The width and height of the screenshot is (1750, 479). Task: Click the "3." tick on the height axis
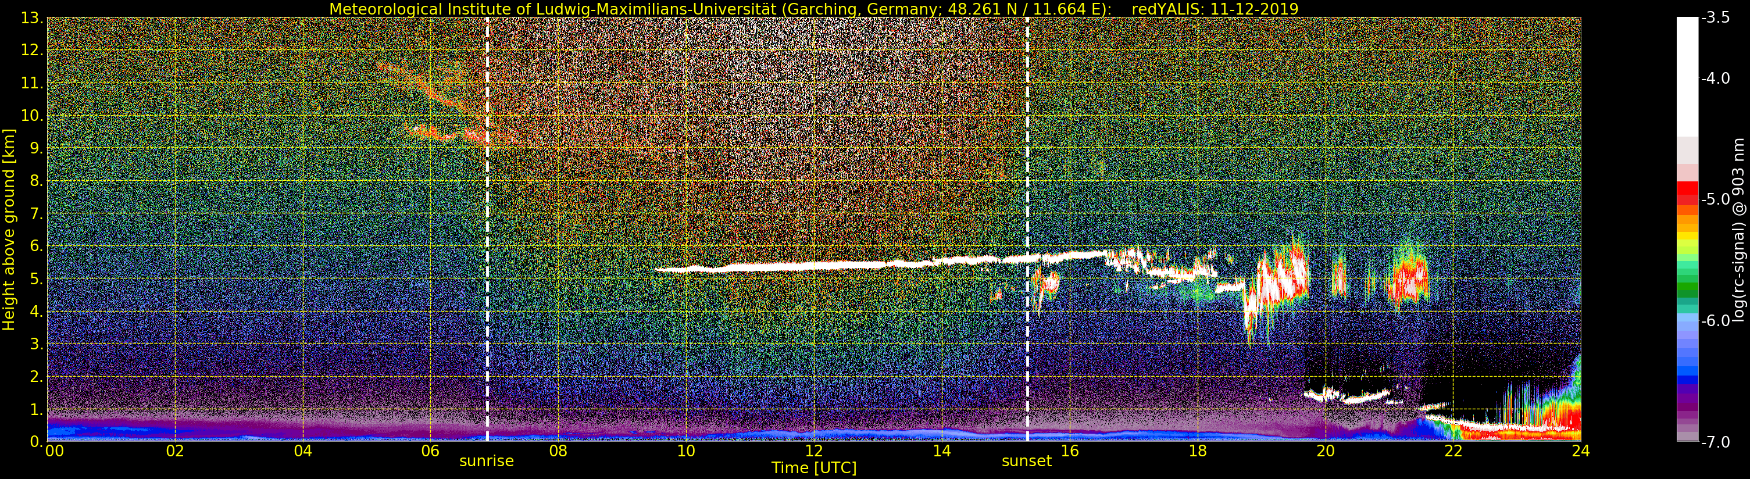pos(37,344)
